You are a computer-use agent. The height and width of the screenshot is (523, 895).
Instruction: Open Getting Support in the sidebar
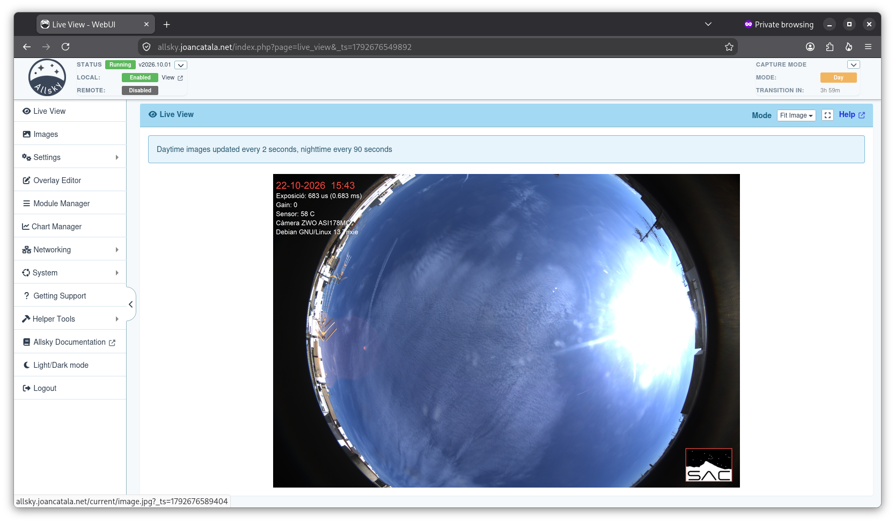click(70, 296)
